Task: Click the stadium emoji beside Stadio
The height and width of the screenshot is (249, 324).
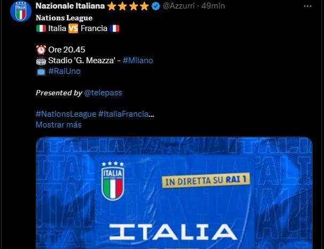Action: tap(41, 61)
